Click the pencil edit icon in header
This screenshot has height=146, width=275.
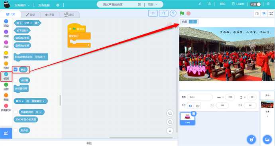(x=200, y=4)
